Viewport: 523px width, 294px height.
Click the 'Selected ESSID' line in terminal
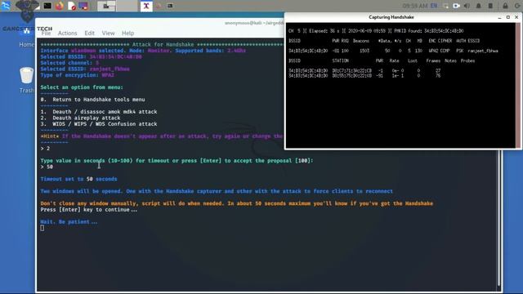pyautogui.click(x=85, y=69)
